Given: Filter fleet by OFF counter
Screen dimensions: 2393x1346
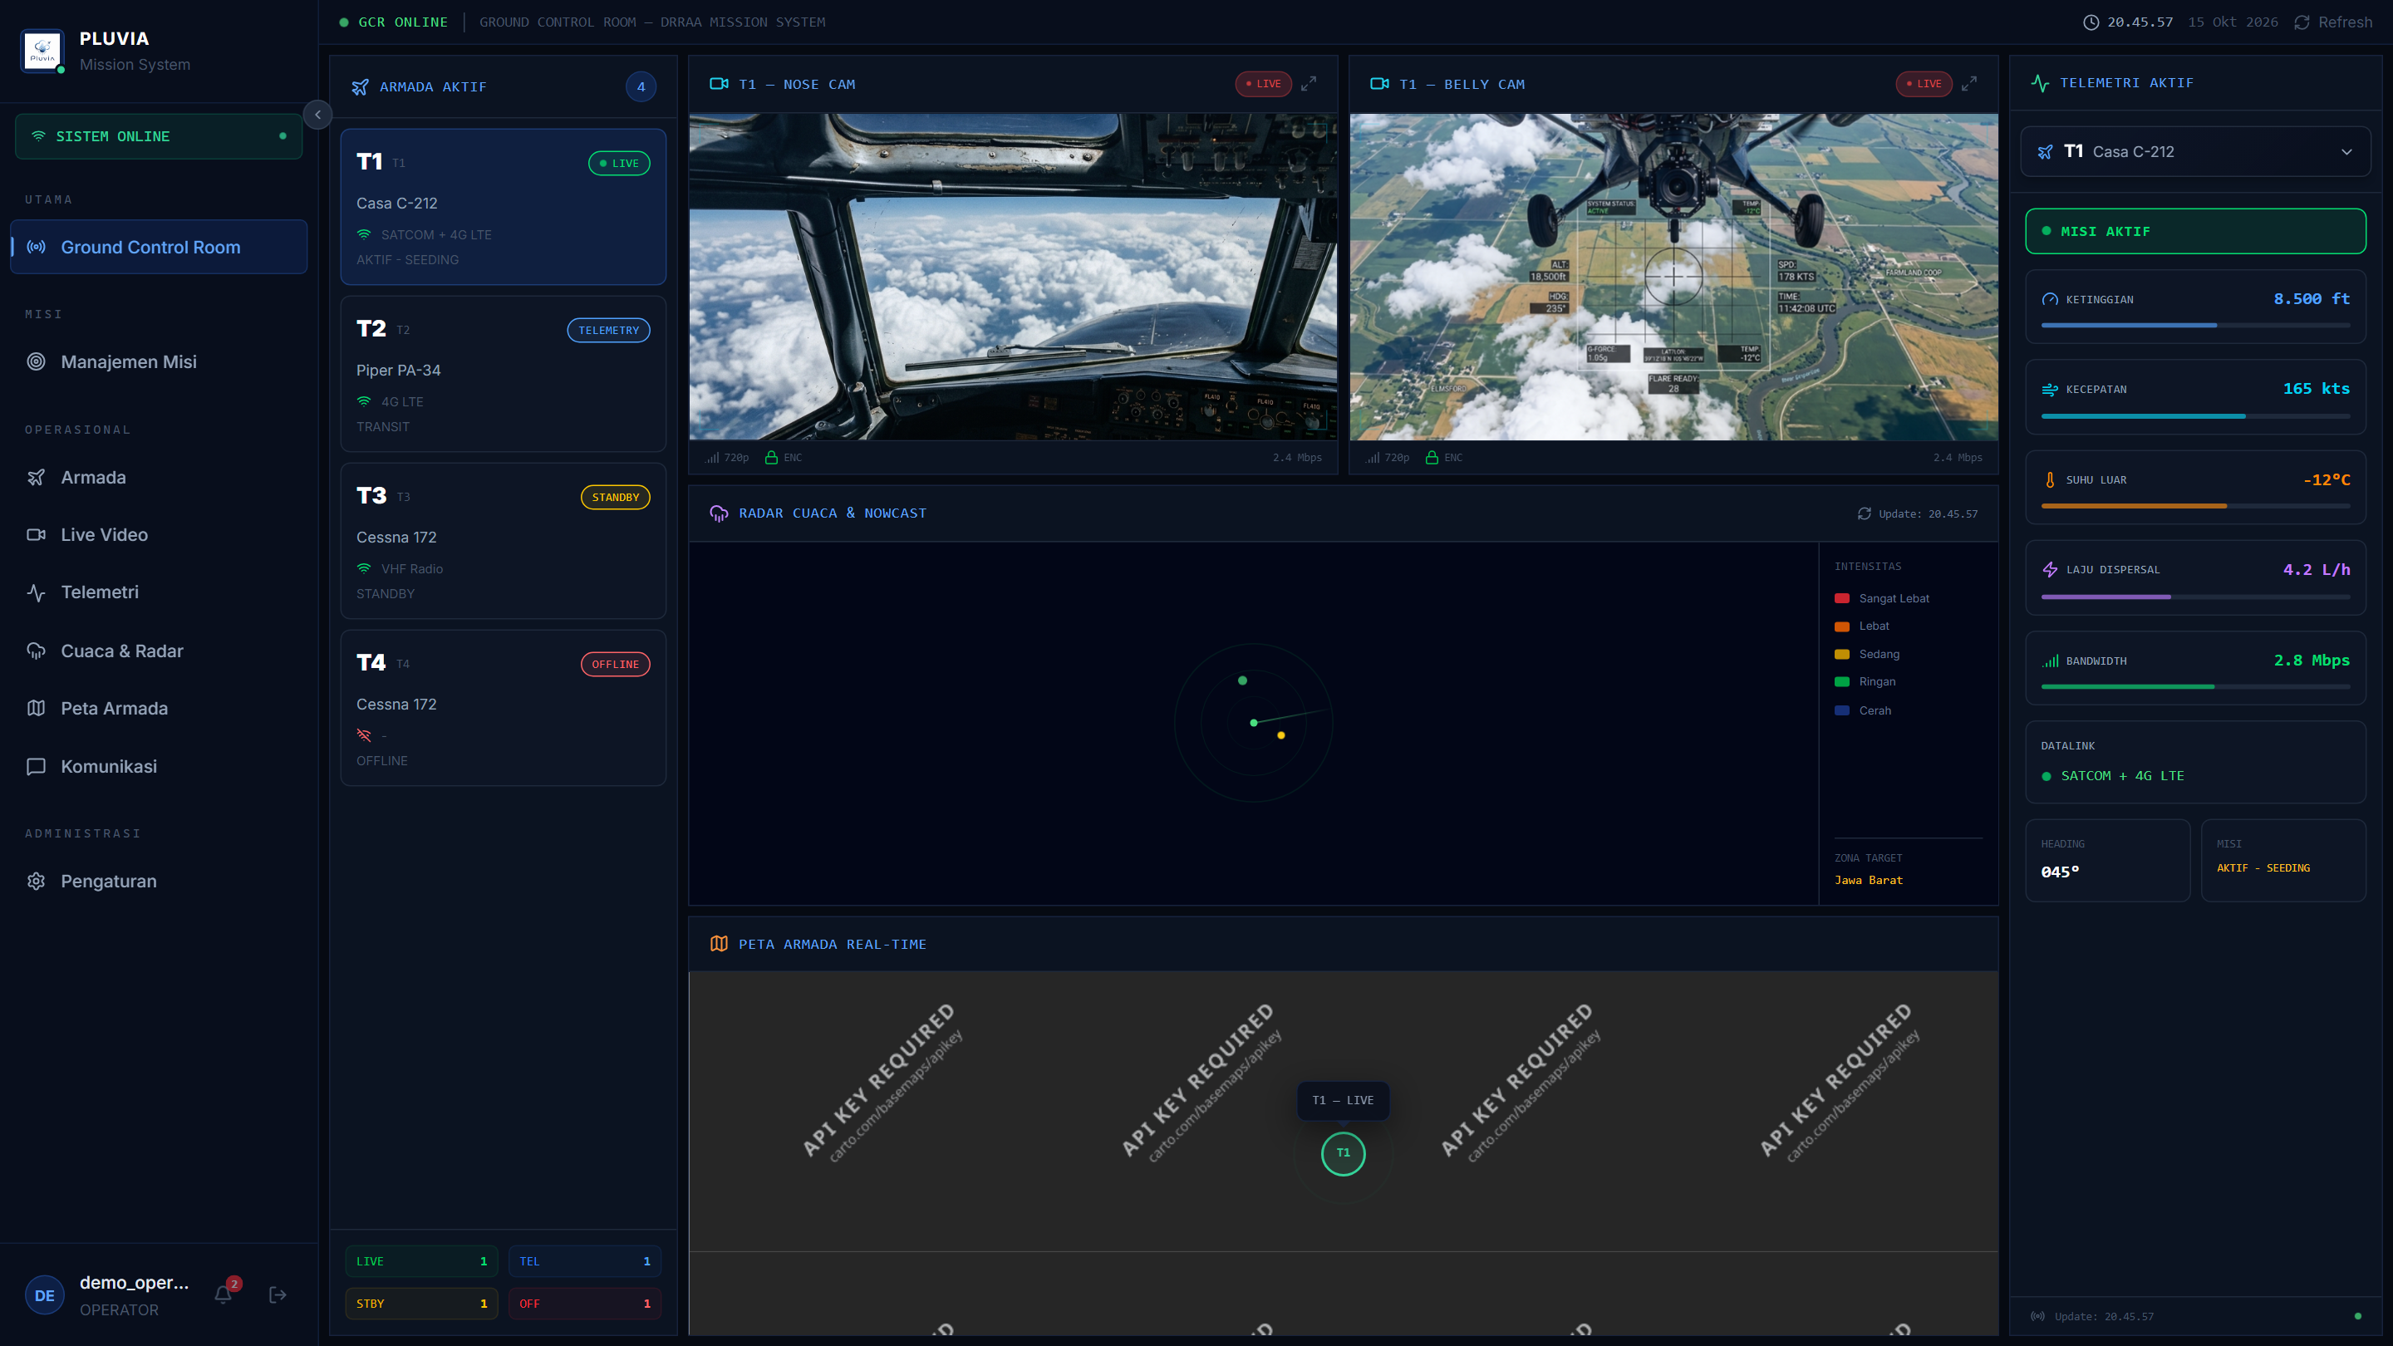Looking at the screenshot, I should pyautogui.click(x=585, y=1304).
